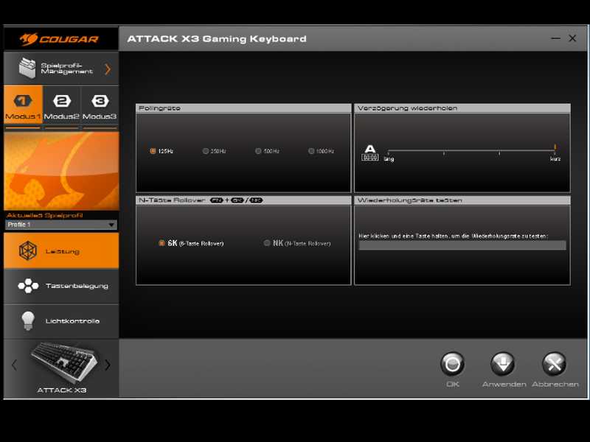Image resolution: width=590 pixels, height=442 pixels.
Task: Open Spielprofil-Management folder icon
Action: 27,69
